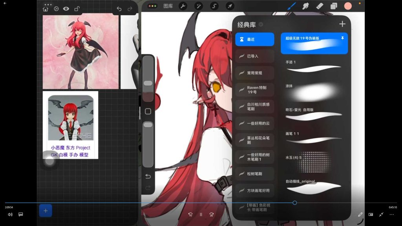Select the arrow Transform tool

click(x=230, y=6)
